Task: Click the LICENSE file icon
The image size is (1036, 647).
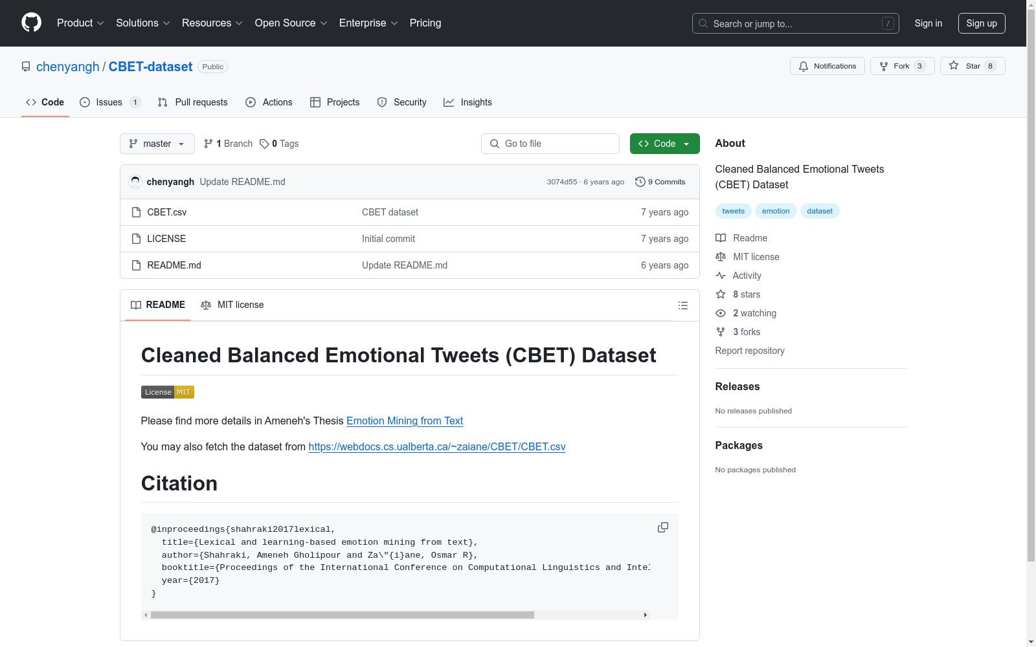Action: coord(136,239)
